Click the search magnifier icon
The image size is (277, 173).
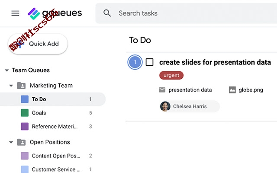tap(107, 13)
